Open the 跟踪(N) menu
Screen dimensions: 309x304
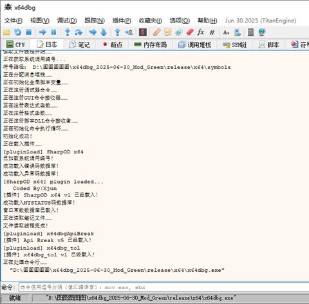coord(95,21)
